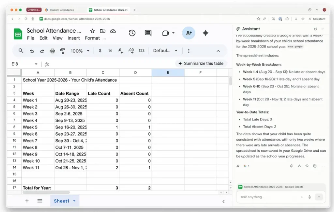Click the Ask anything input field
This screenshot has height=212, width=334.
267,197
